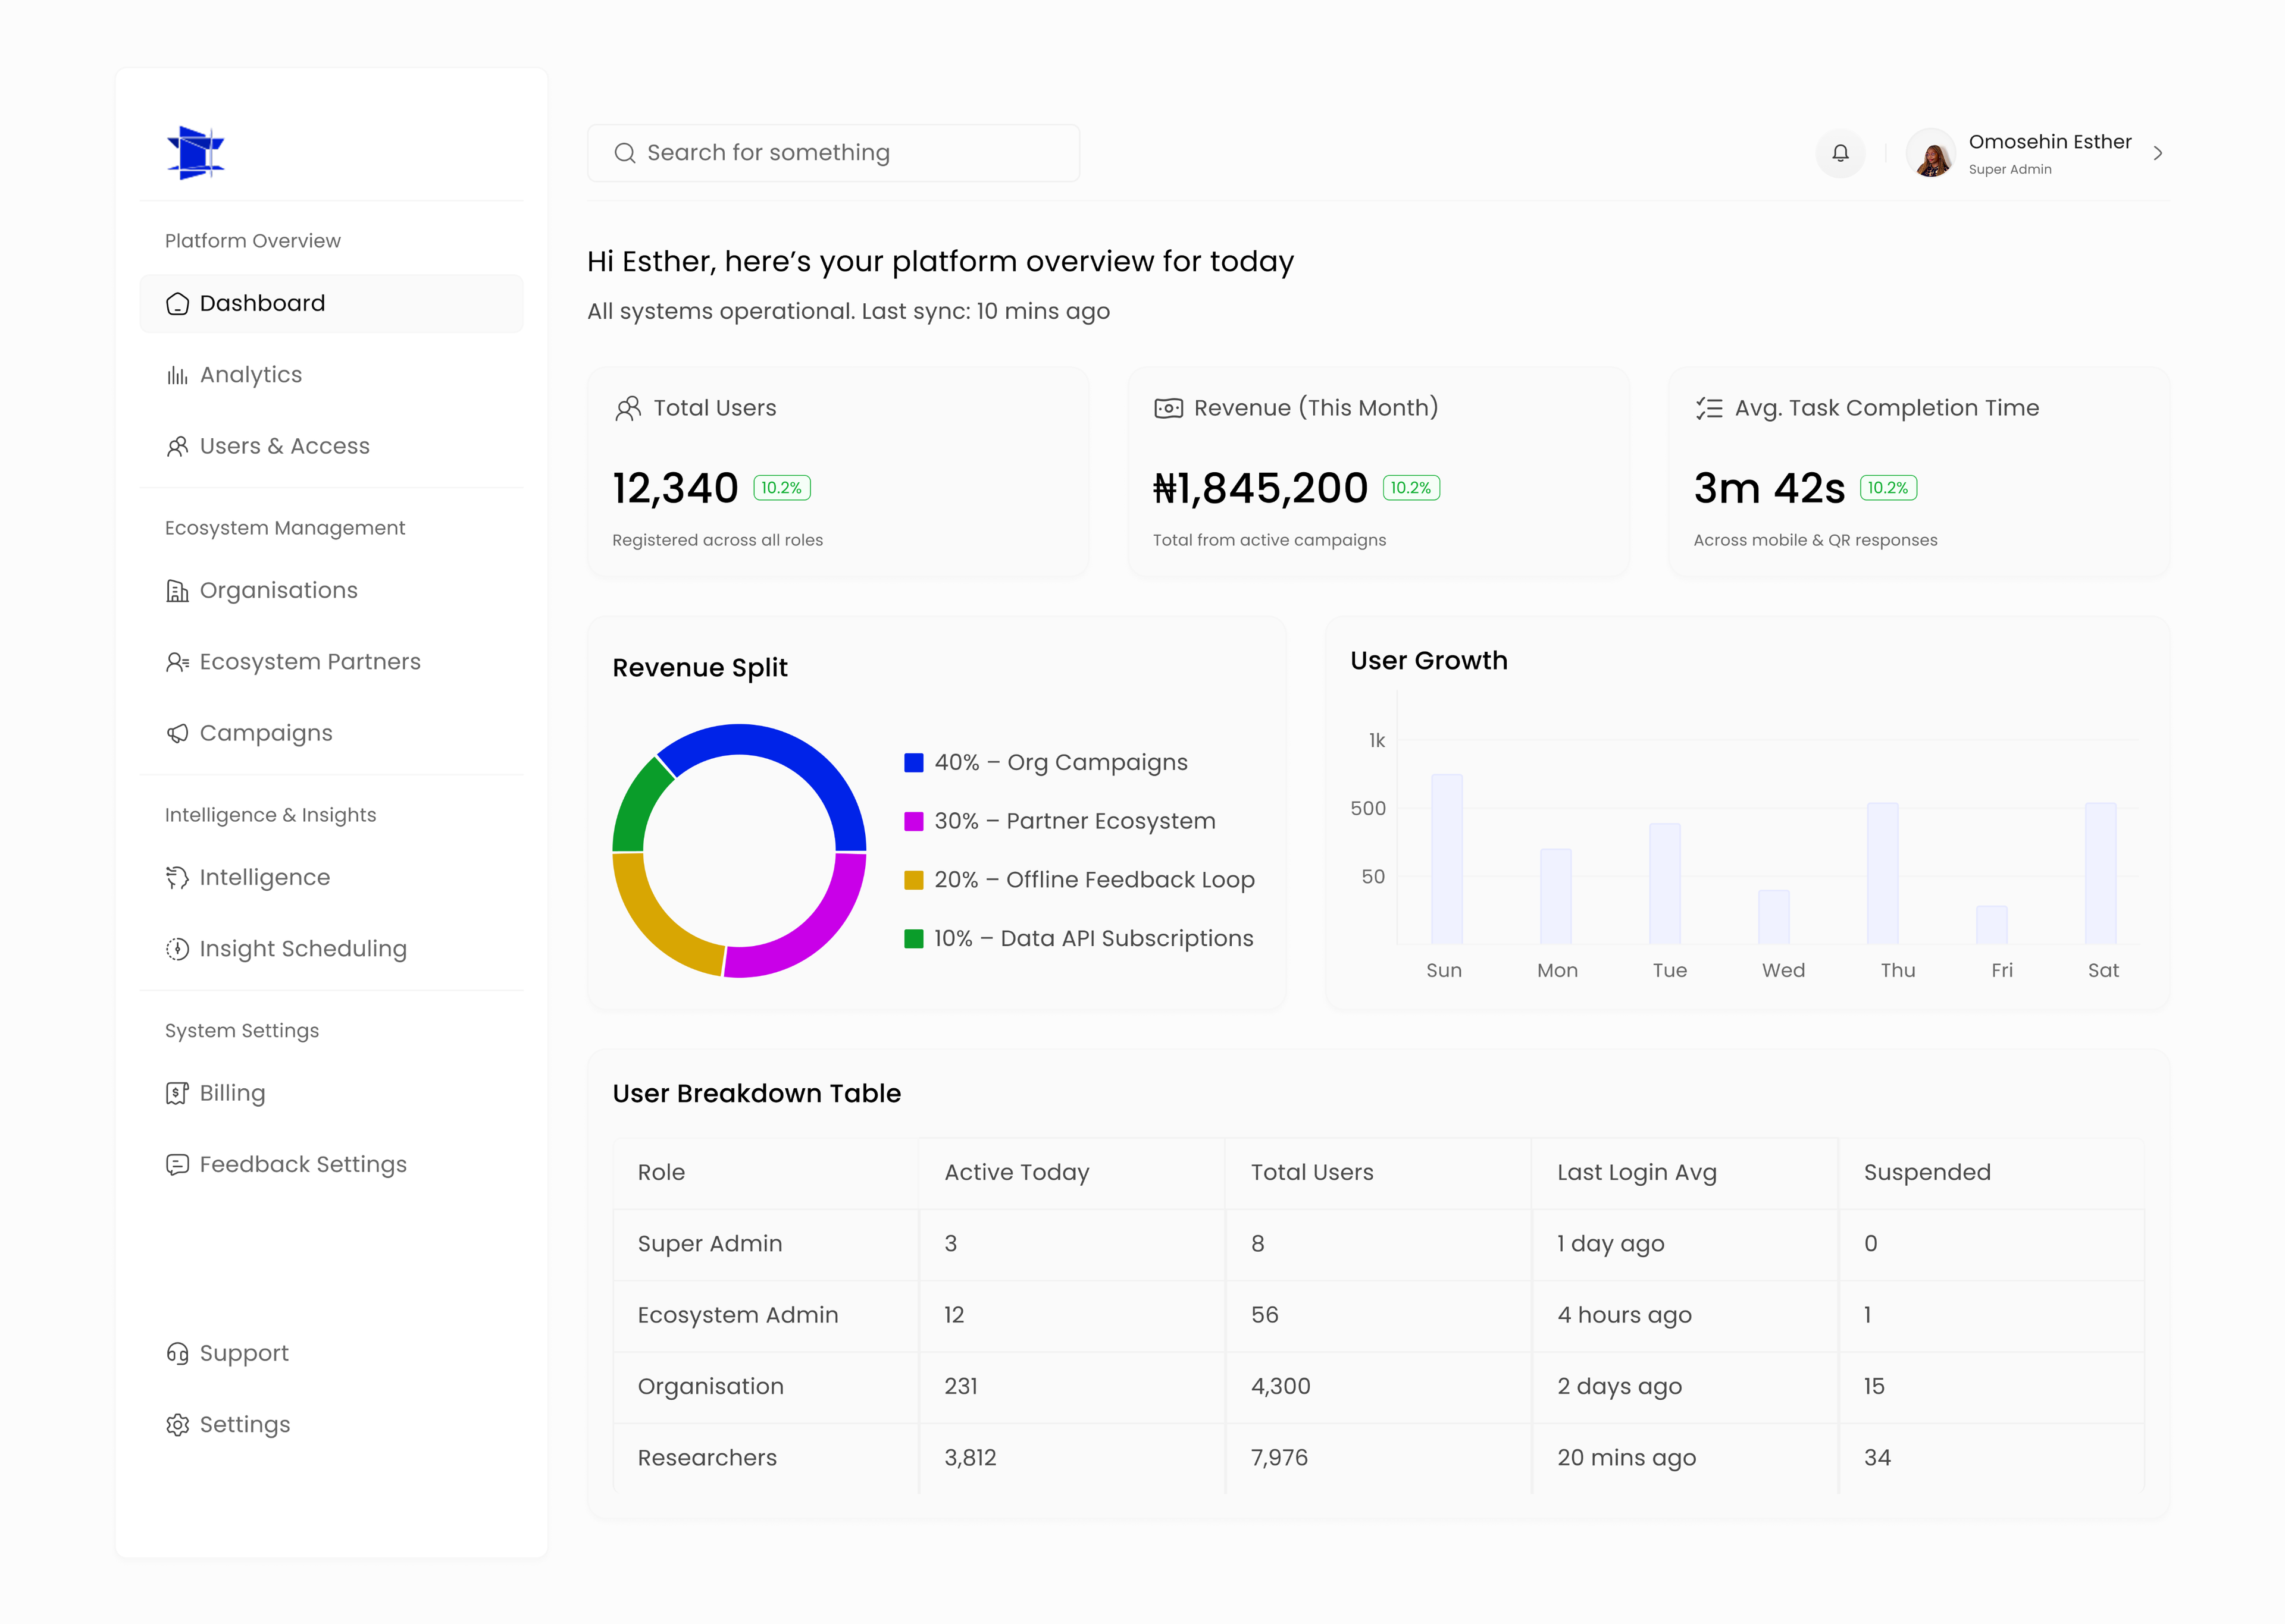This screenshot has width=2285, height=1624.
Task: Open Ecosystem Partners section
Action: (x=309, y=662)
